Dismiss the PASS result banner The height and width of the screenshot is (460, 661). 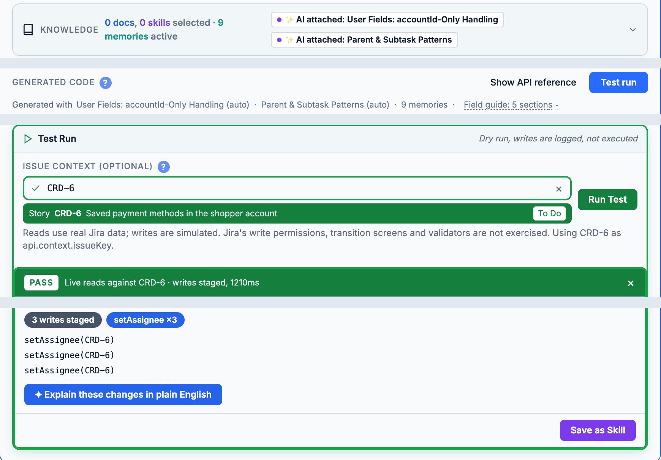(631, 283)
